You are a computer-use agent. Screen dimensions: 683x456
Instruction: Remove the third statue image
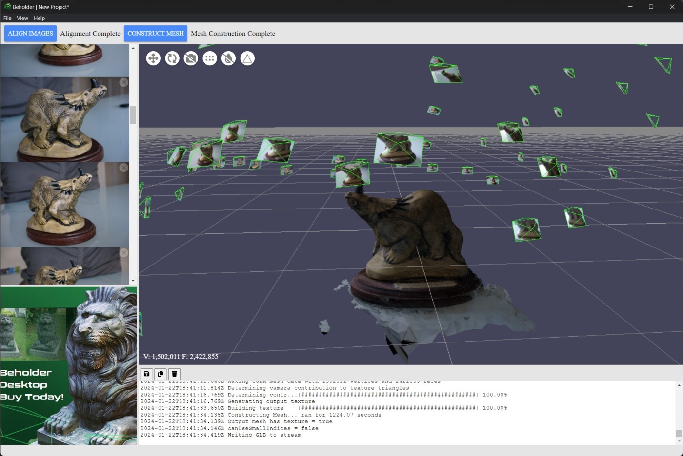(x=124, y=168)
